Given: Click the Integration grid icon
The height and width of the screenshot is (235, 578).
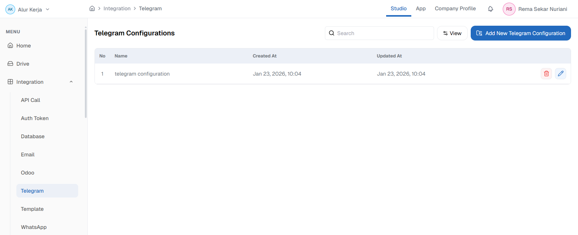Looking at the screenshot, I should coord(10,82).
